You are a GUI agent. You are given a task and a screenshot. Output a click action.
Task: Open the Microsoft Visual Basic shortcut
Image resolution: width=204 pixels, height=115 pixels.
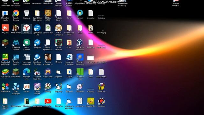37,74
